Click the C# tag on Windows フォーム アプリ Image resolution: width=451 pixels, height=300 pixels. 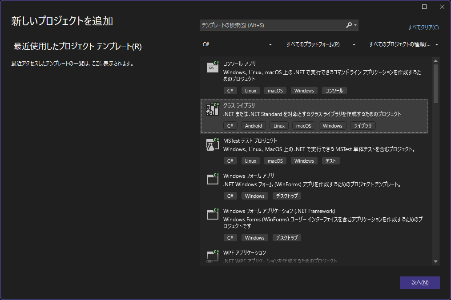(230, 196)
